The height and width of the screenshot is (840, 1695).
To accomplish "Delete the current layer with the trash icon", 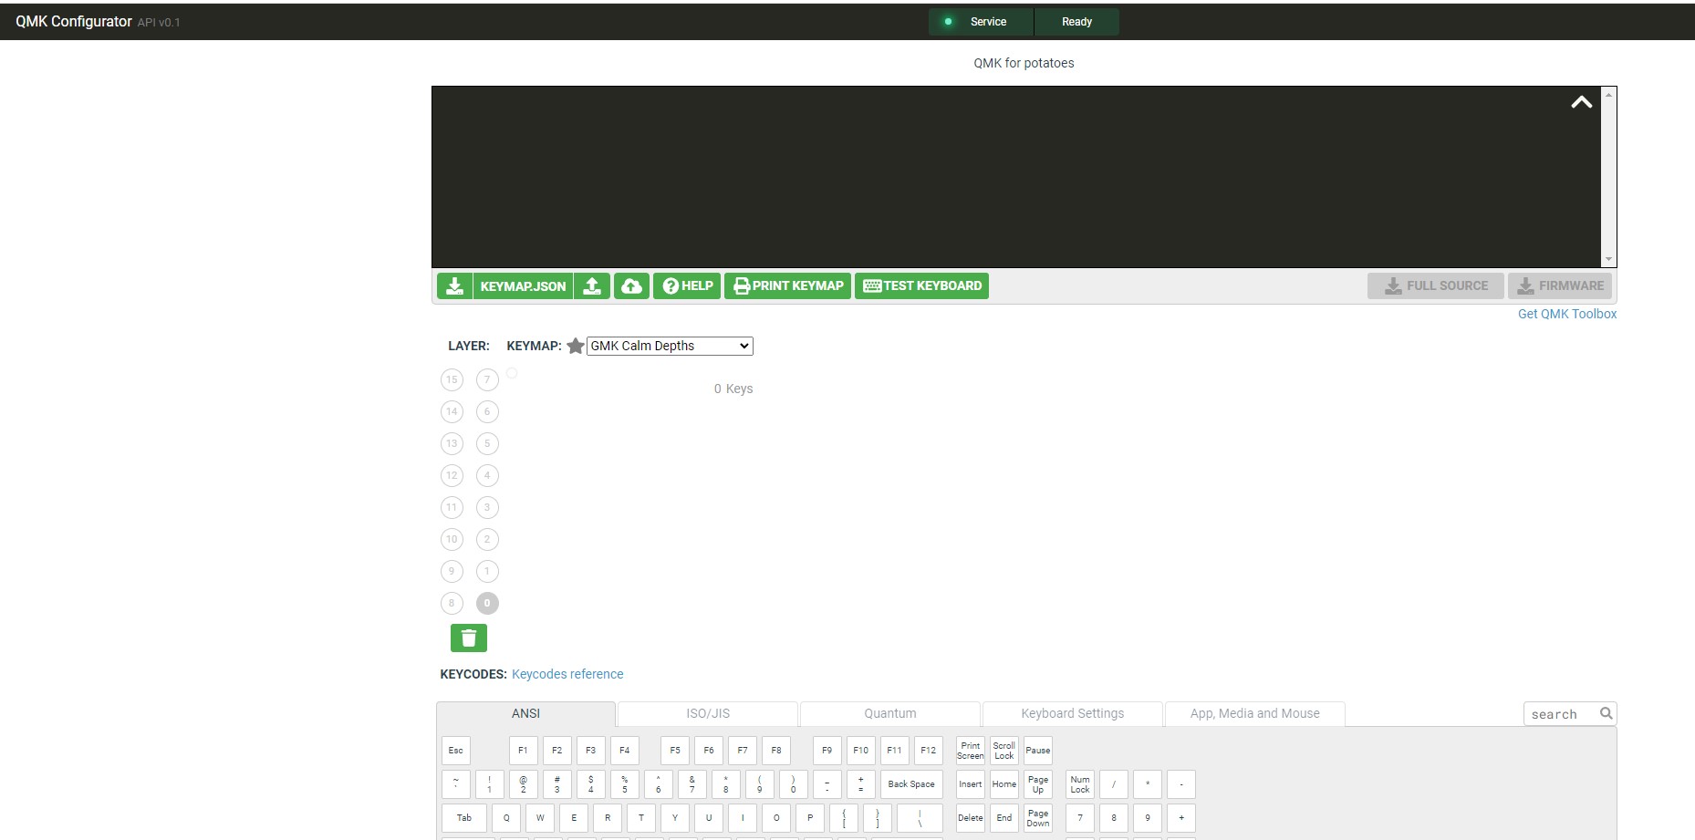I will 469,638.
